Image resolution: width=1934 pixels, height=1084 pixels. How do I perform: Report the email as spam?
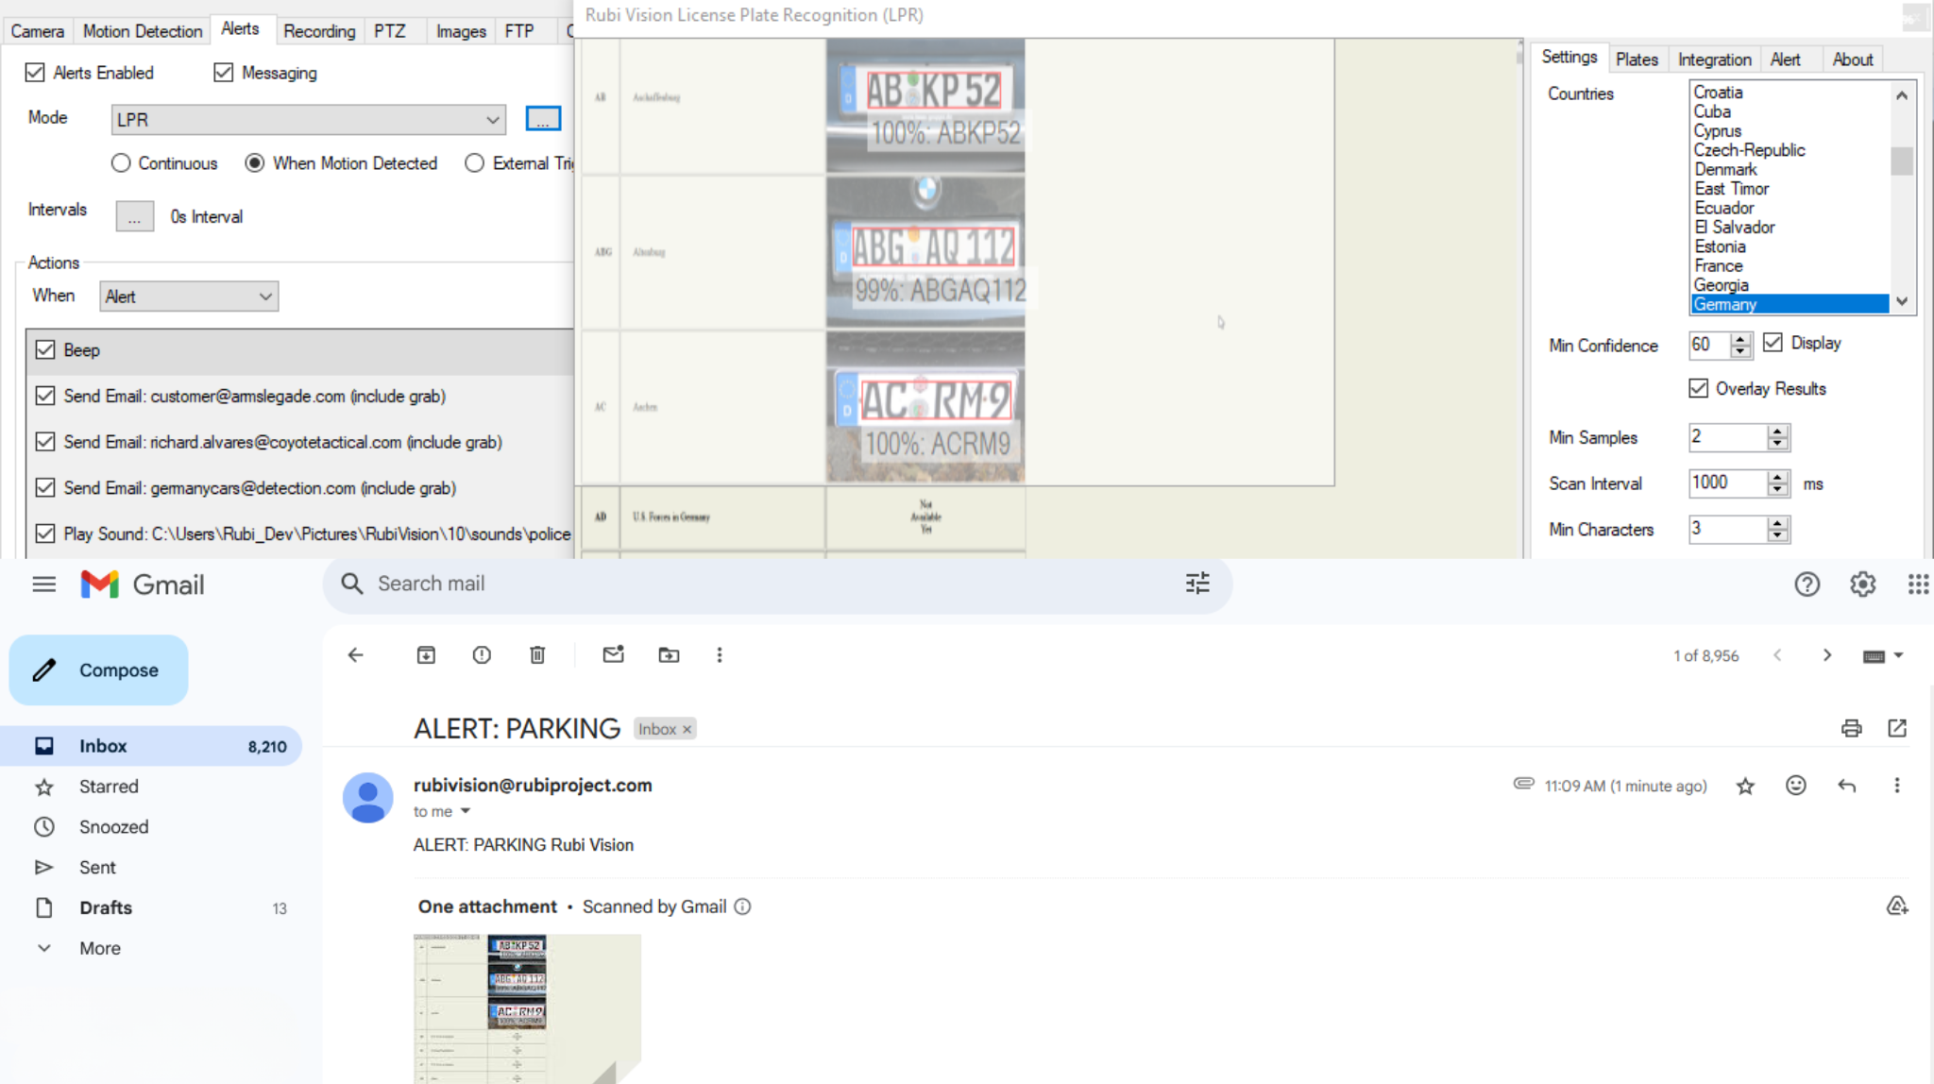[482, 655]
